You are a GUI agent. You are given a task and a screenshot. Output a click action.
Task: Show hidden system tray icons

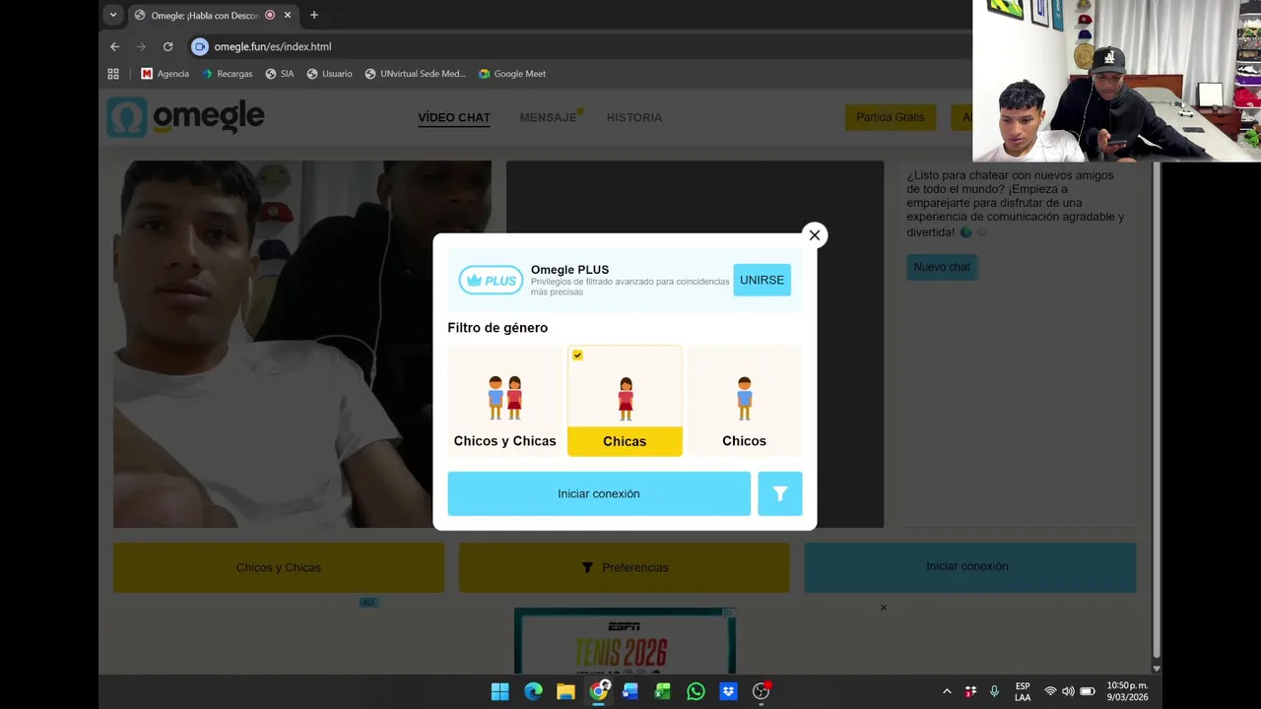pos(947,691)
